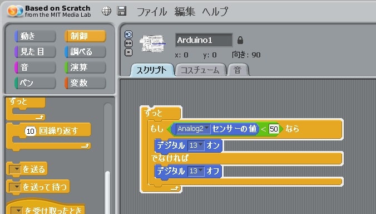
Task: Click the floppy disk save icon
Action: coord(122,11)
